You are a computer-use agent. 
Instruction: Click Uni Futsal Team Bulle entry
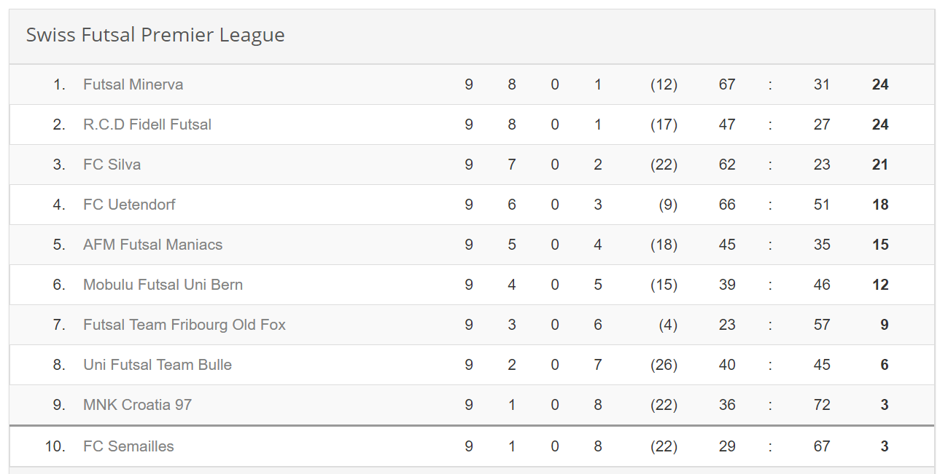158,365
